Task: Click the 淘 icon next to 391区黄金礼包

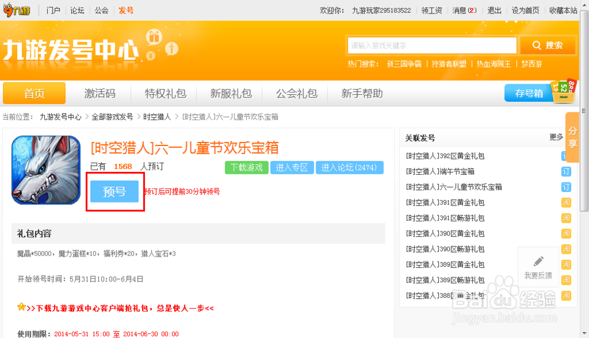Action: click(565, 203)
